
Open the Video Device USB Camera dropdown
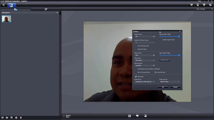point(145,60)
